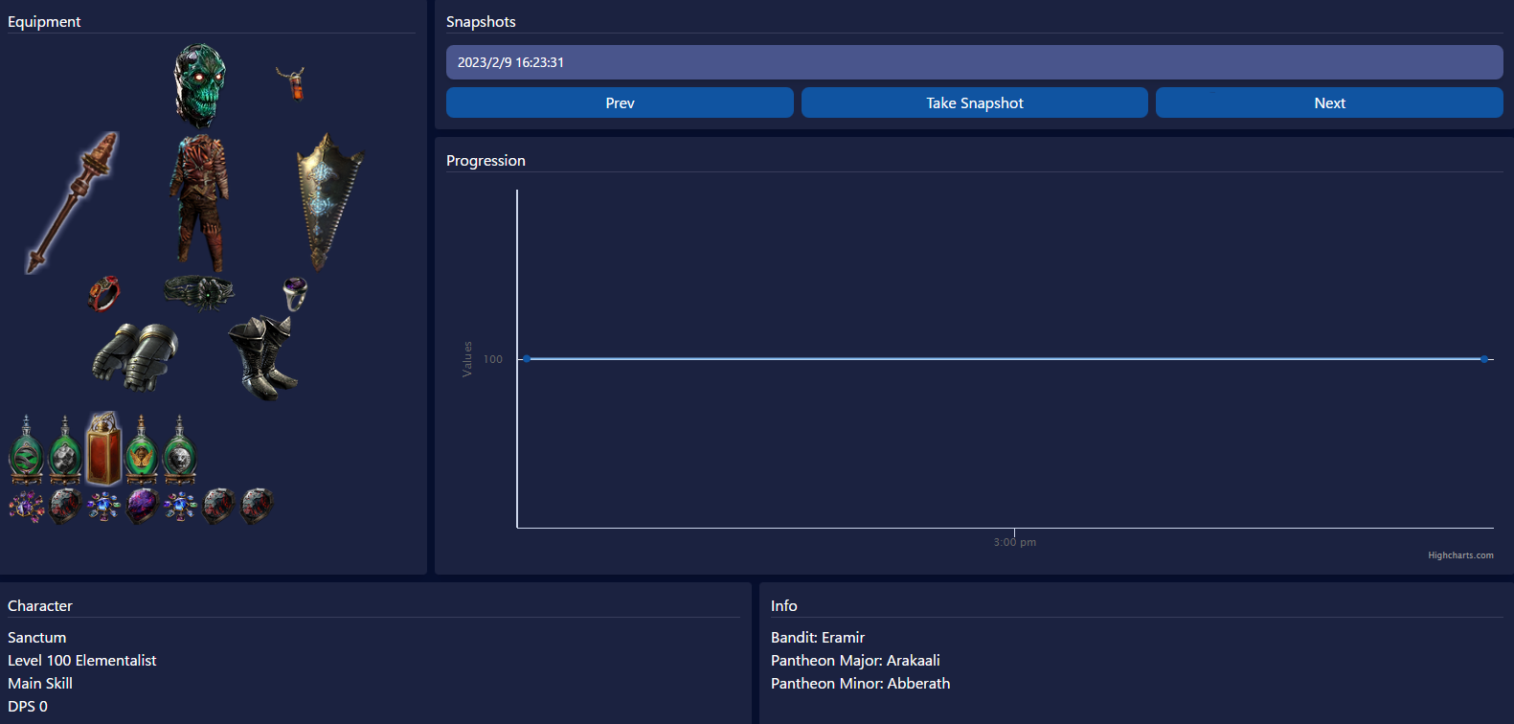The image size is (1514, 724).
Task: Click the red ruby ring
Action: click(x=104, y=293)
